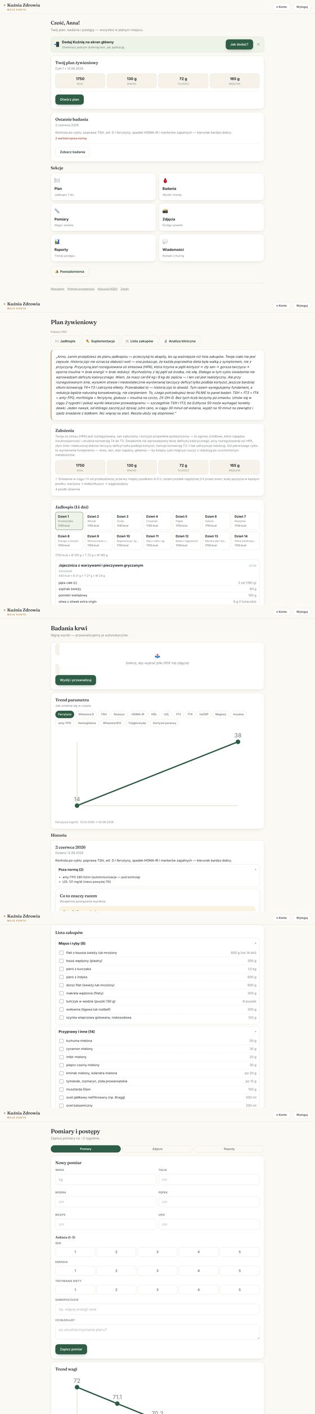Collapse the Mięso i ryby (9) group
Viewport: 315px width, 1414px height.
point(157,944)
